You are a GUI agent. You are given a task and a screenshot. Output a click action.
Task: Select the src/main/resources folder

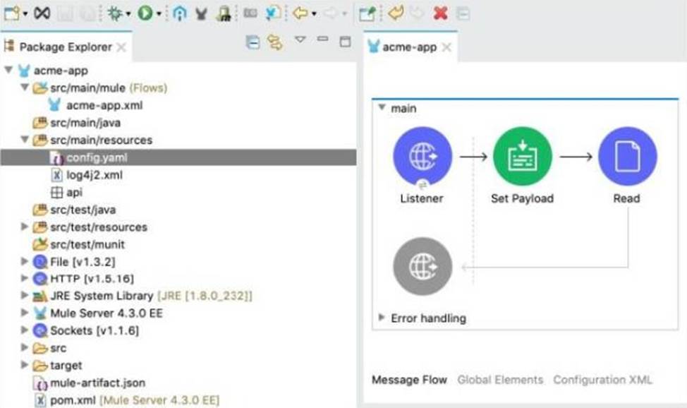[x=101, y=140]
